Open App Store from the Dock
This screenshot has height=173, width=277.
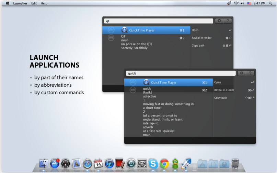click(55, 163)
